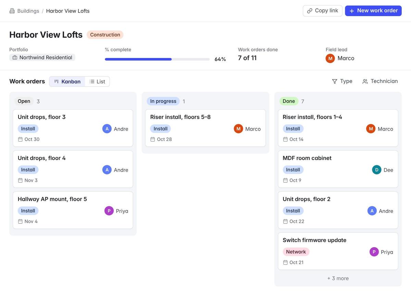Click calendar icon next to Nov 4
The image size is (411, 292).
coord(20,221)
